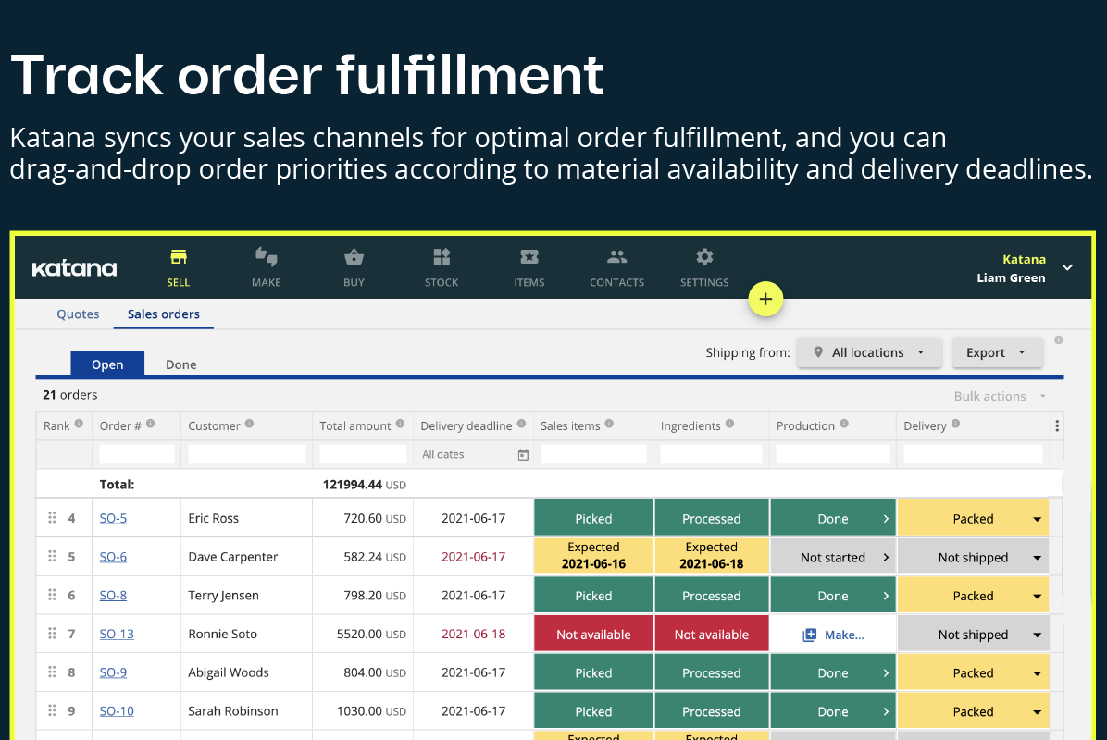This screenshot has height=740, width=1107.
Task: Open sales order SO-5 link
Action: 113,518
